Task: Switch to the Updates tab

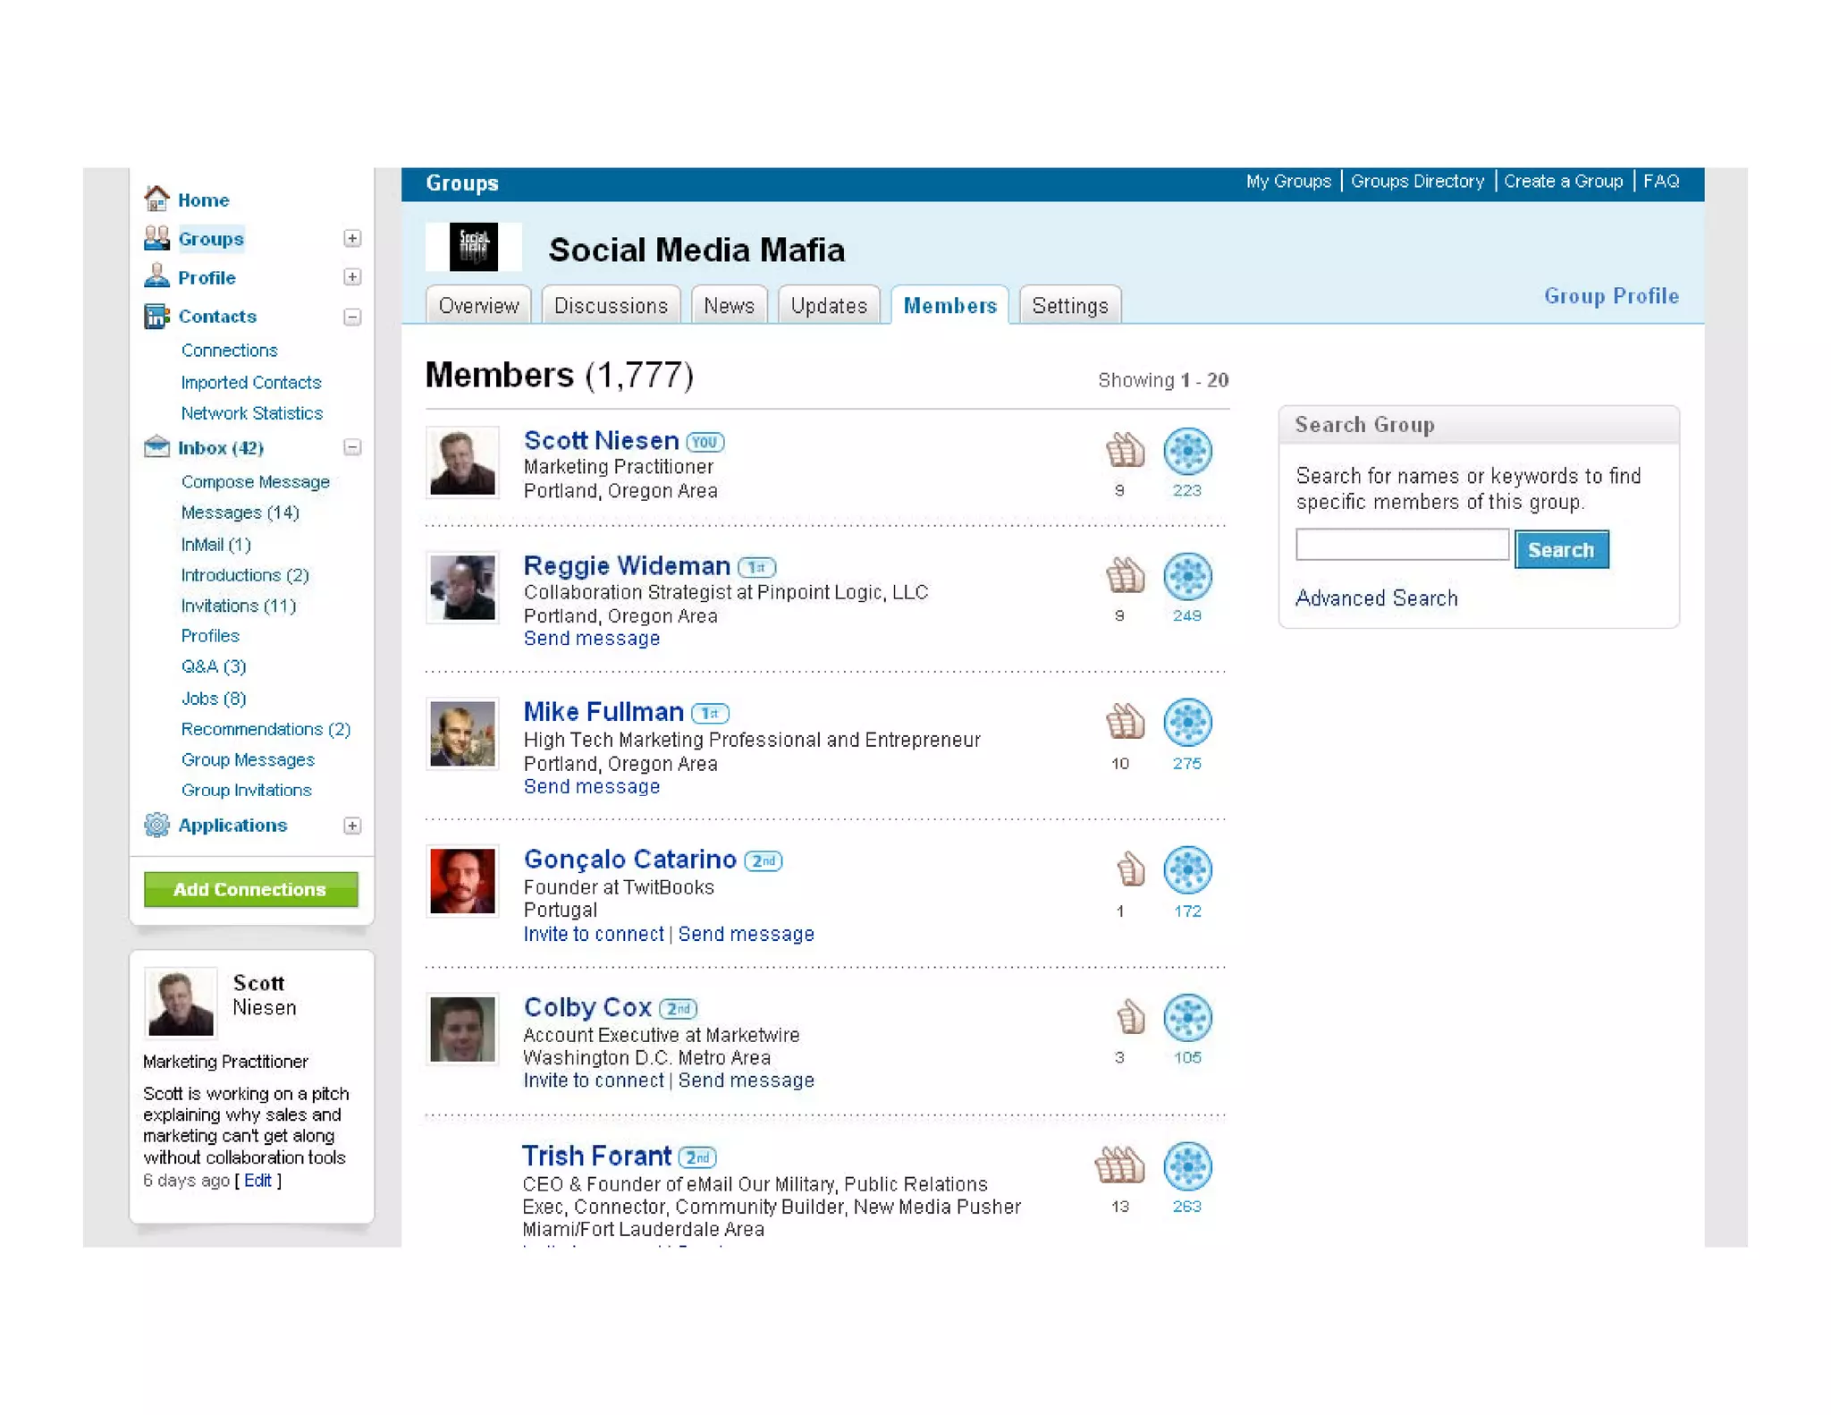Action: (829, 305)
